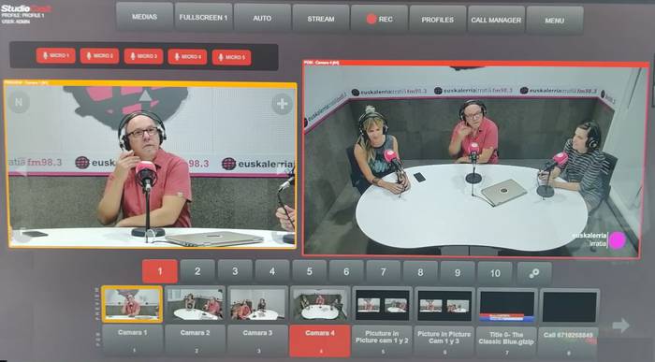Open the MEDIAS library
655x362 pixels.
[144, 17]
